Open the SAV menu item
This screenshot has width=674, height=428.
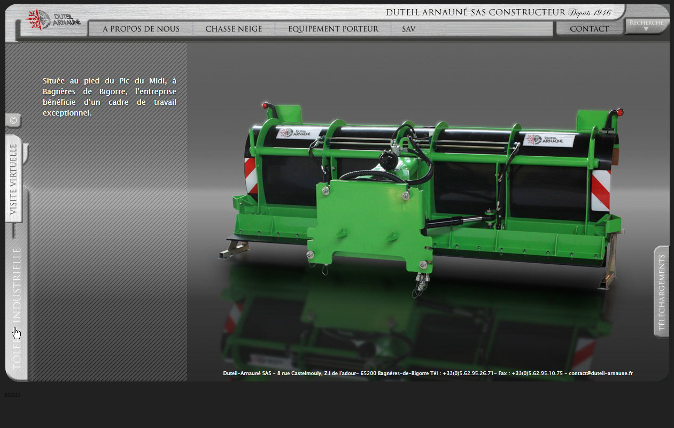[408, 29]
